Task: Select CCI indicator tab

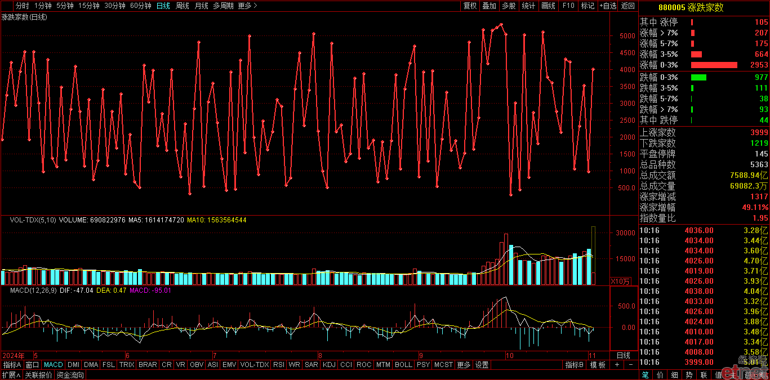Action: point(346,365)
